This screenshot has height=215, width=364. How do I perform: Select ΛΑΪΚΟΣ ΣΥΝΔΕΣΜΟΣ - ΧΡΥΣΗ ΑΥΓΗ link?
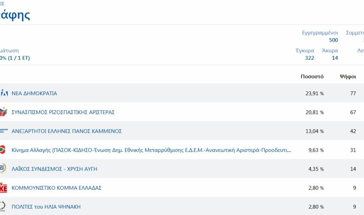coord(54,169)
